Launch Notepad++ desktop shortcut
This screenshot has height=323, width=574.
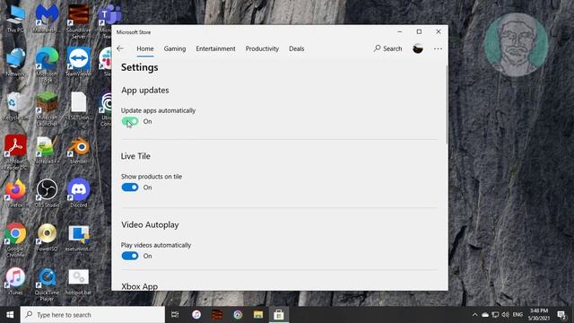pos(47,150)
